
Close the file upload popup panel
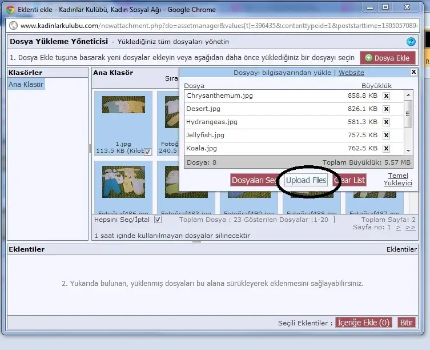tap(413, 72)
